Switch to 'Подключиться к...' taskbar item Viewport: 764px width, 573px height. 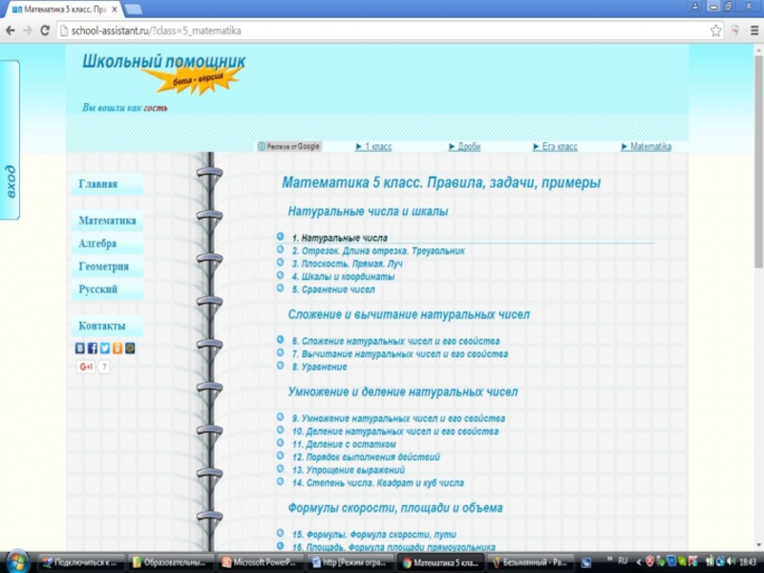(x=81, y=562)
